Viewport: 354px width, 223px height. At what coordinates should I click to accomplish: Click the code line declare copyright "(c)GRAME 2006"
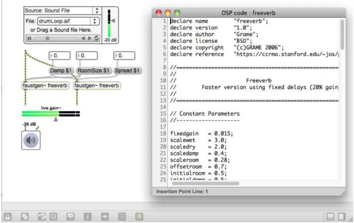coord(227,47)
